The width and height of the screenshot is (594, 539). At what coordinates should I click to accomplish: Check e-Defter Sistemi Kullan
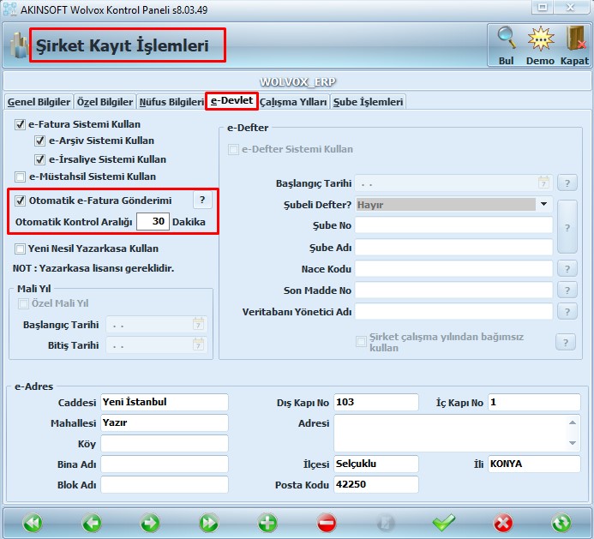[233, 149]
